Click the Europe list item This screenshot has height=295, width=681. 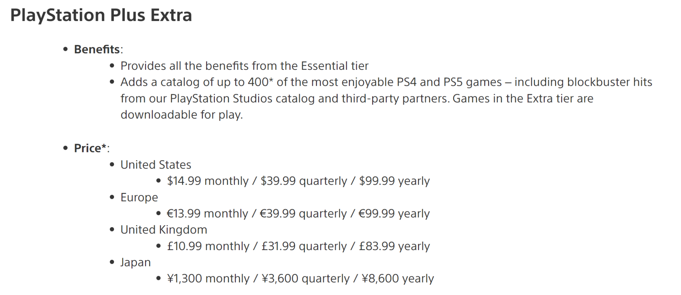(x=139, y=197)
